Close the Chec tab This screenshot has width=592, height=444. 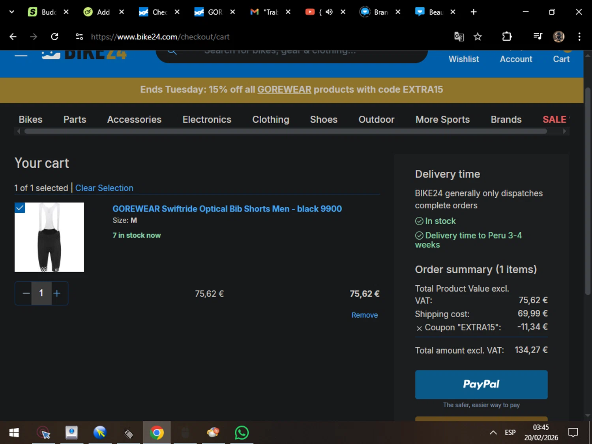tap(177, 12)
